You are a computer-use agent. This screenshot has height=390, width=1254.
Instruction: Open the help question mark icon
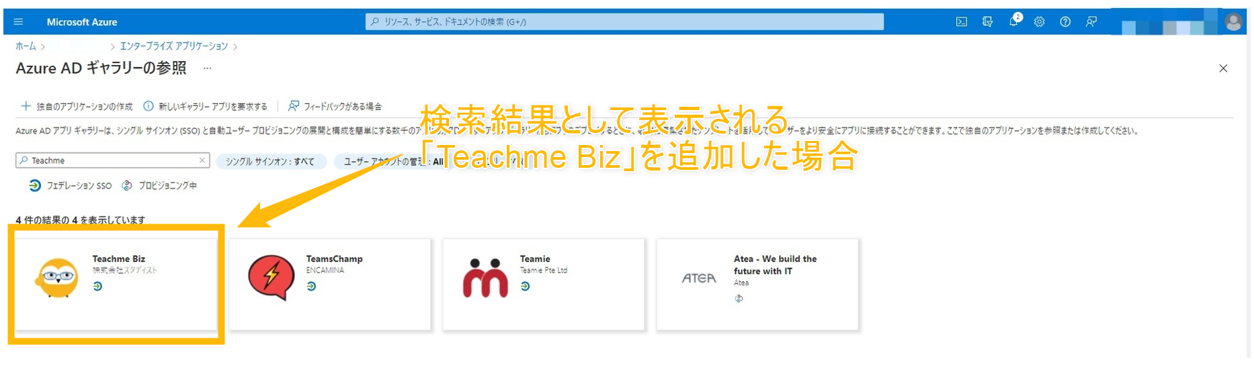pyautogui.click(x=1065, y=21)
